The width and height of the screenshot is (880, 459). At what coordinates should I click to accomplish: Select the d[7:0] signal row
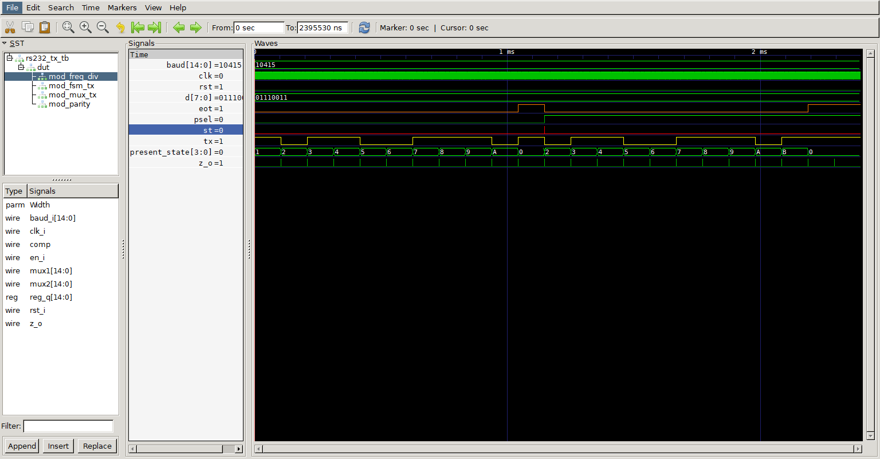186,97
